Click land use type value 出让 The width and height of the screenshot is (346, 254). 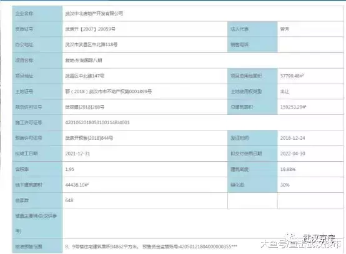point(285,92)
